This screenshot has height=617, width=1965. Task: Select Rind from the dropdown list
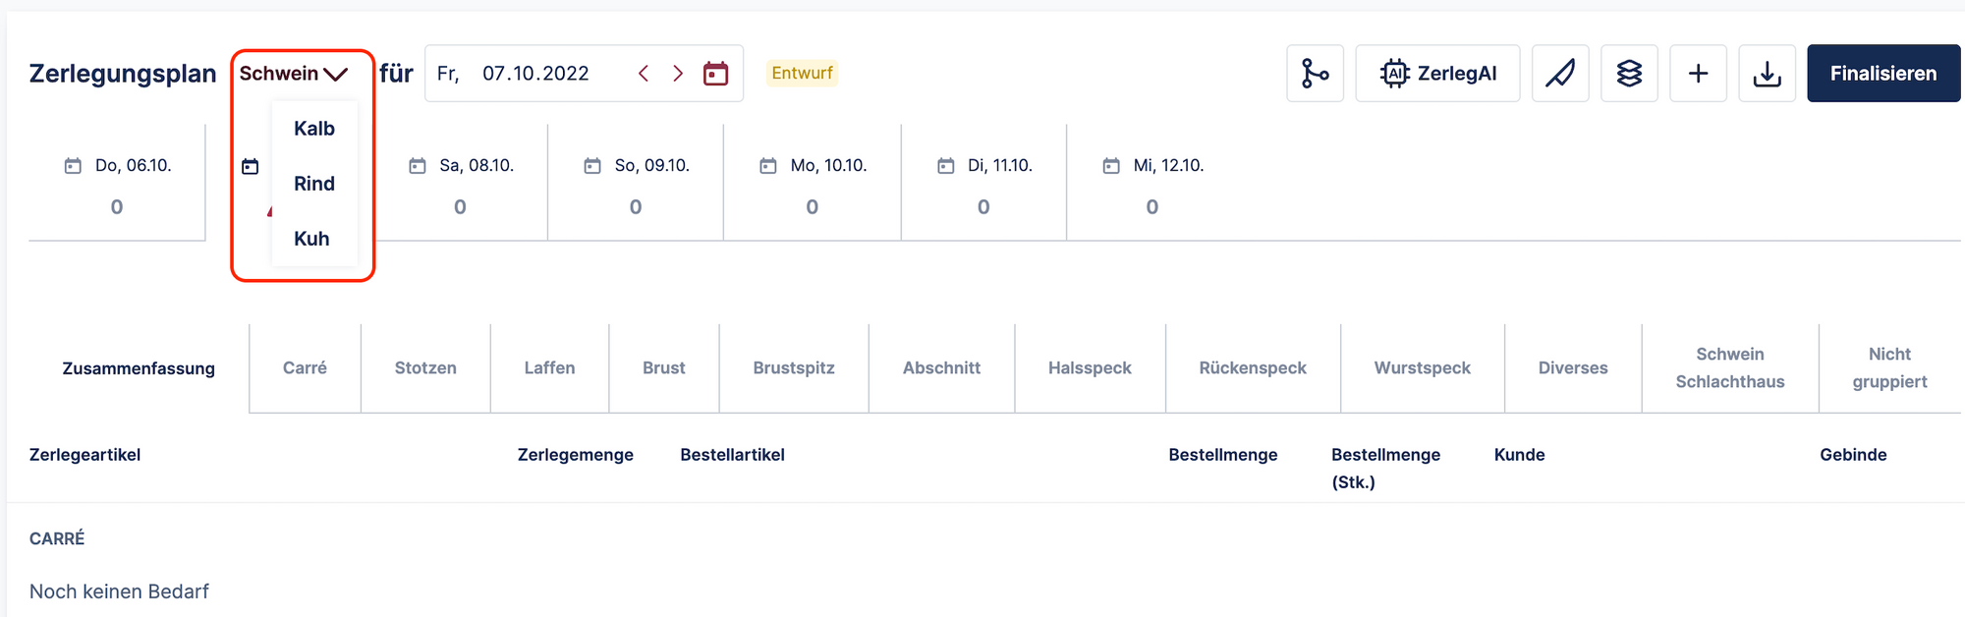point(314,184)
